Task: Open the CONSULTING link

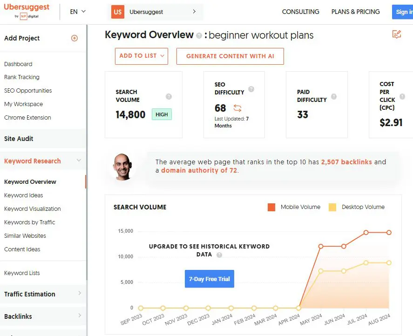Action: pos(300,12)
